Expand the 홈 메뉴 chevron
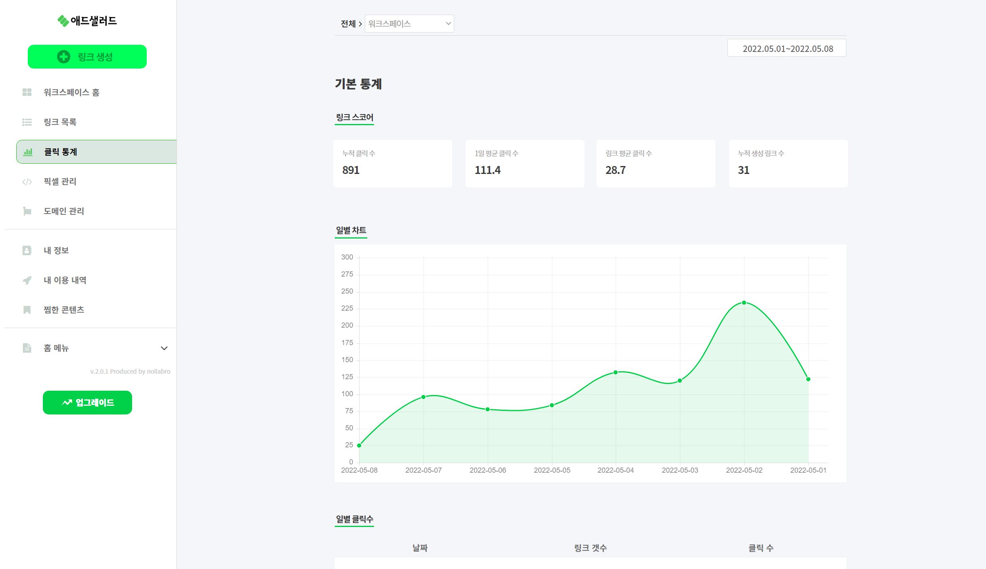Viewport: 986px width, 569px height. (164, 348)
